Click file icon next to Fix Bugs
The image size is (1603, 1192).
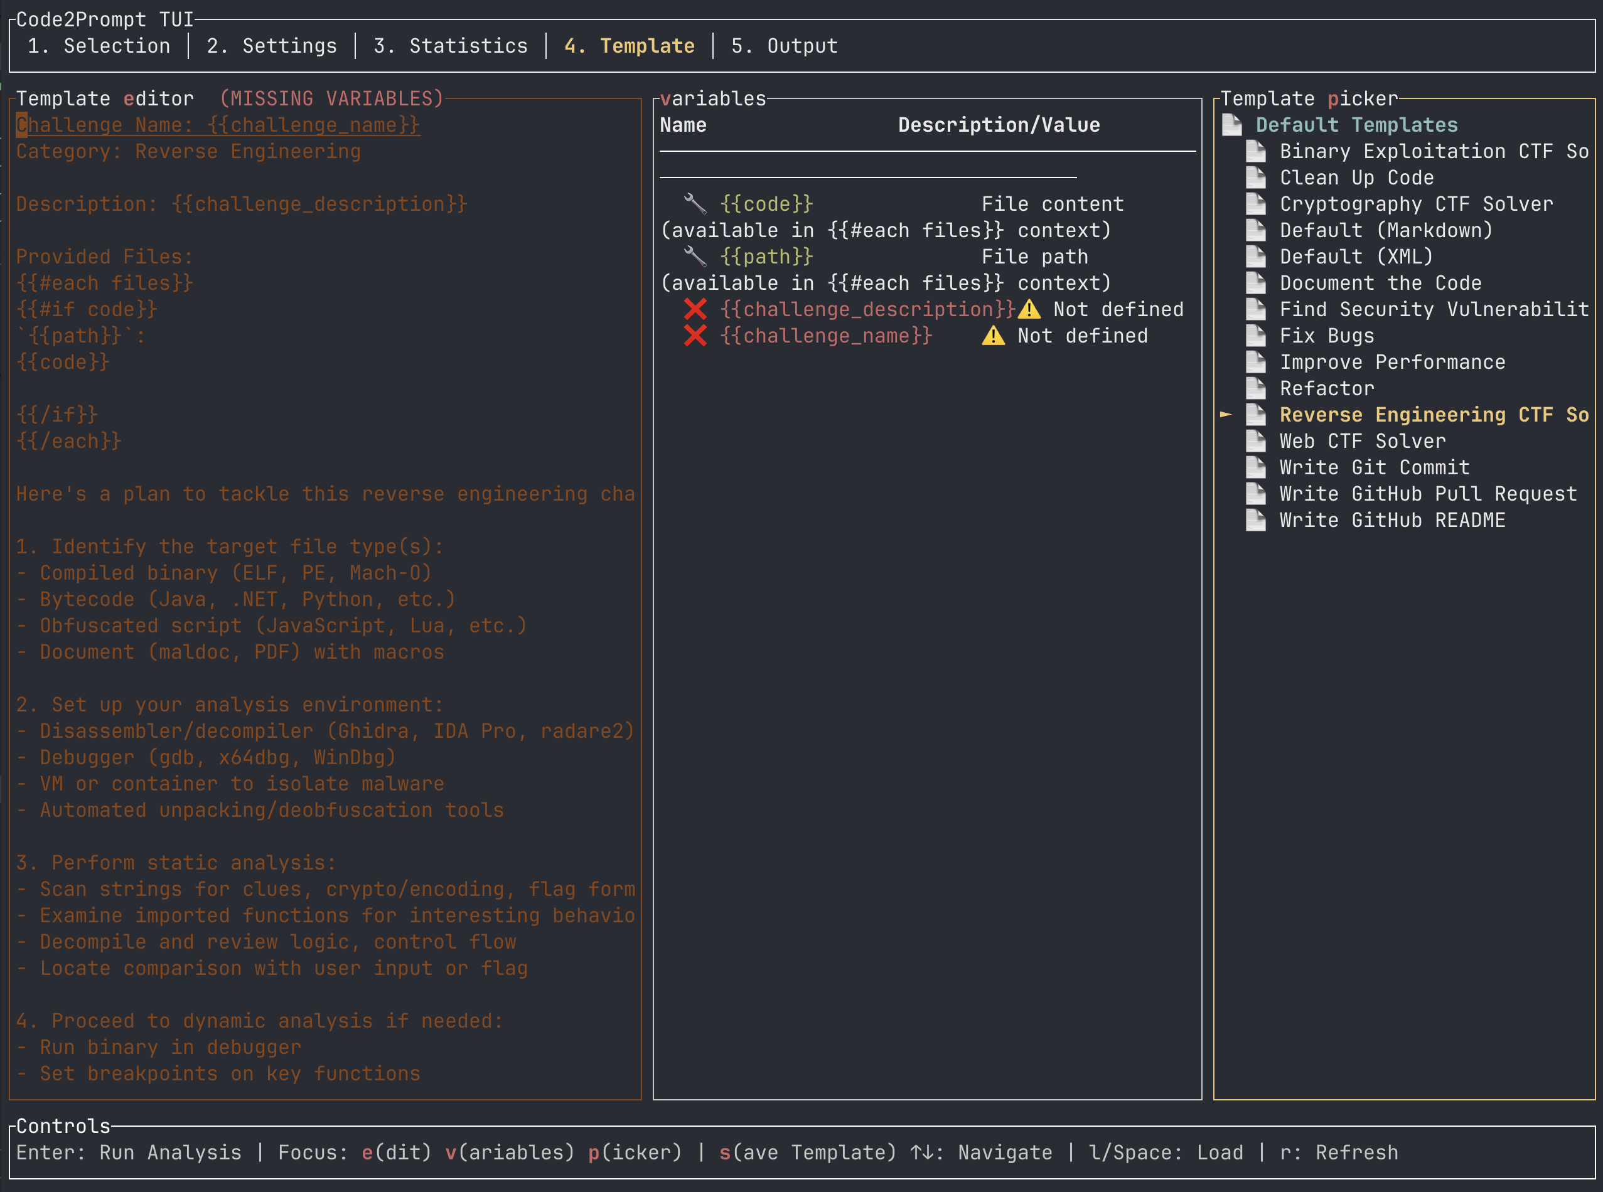coord(1256,336)
